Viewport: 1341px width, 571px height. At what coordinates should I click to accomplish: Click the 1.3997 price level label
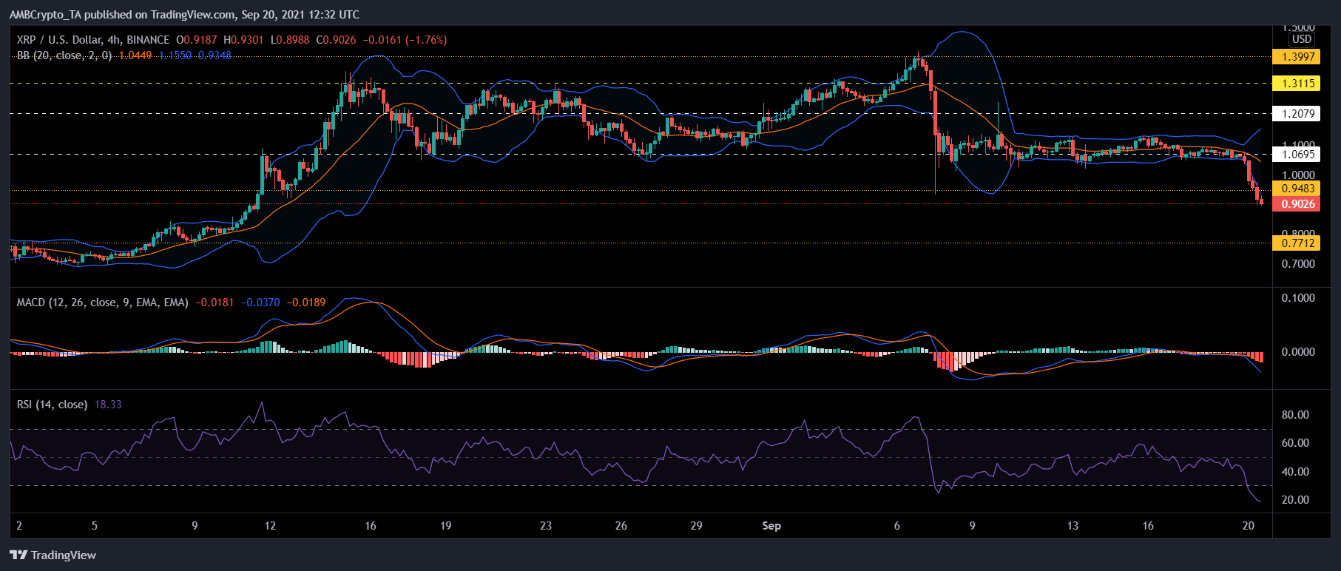1296,57
